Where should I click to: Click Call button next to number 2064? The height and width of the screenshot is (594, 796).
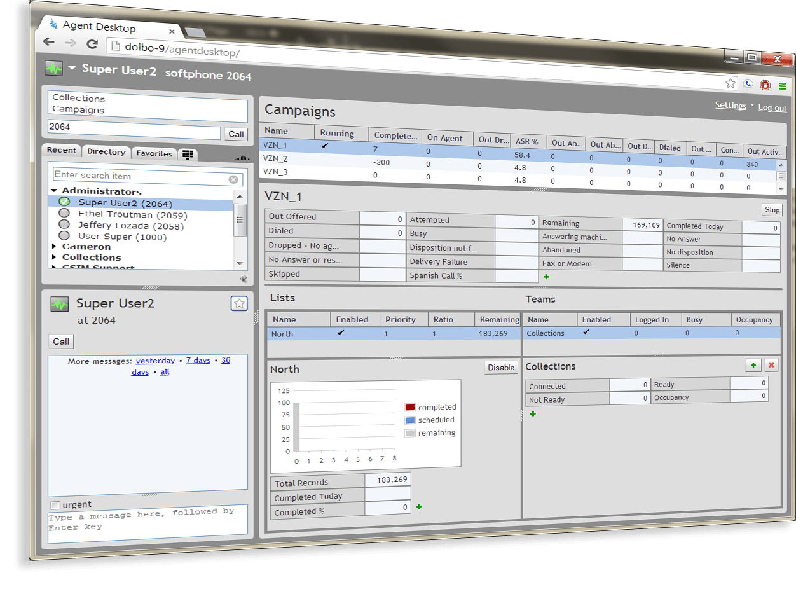[236, 134]
